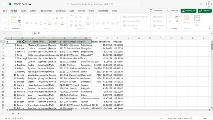Click the Wrap Text icon

click(88, 18)
